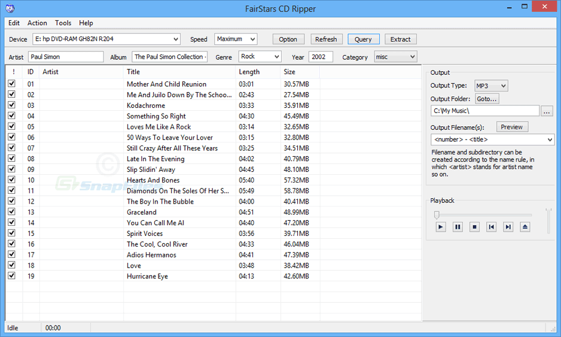Skip to the next track
Image resolution: width=561 pixels, height=337 pixels.
click(508, 227)
